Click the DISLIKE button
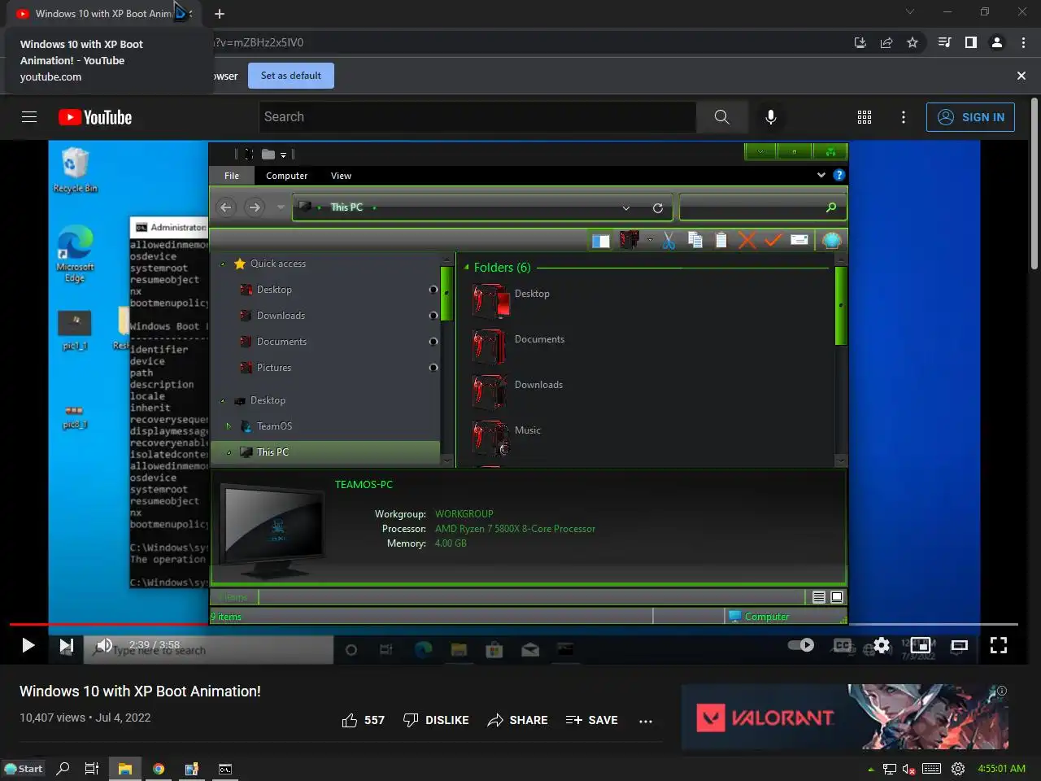Viewport: 1041px width, 781px height. (x=436, y=720)
